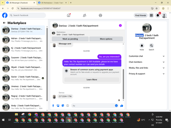Click listing thumbnail in right panel
The width and height of the screenshot is (171, 128).
tap(147, 28)
